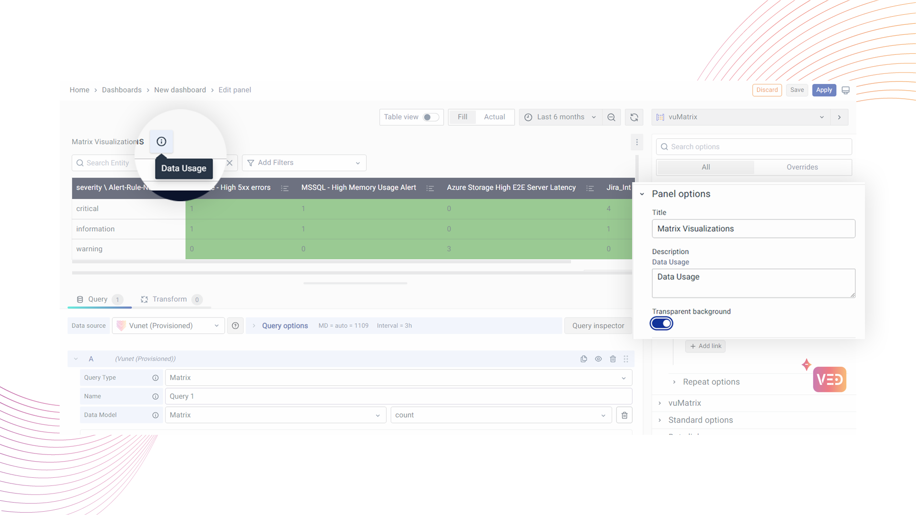Screen dimensions: 916x515
Task: Open the panel three-dot menu
Action: coord(636,142)
